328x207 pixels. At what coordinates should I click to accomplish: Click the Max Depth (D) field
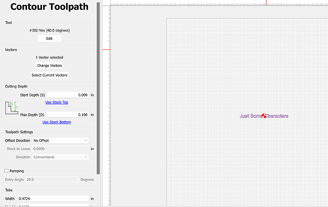68,115
